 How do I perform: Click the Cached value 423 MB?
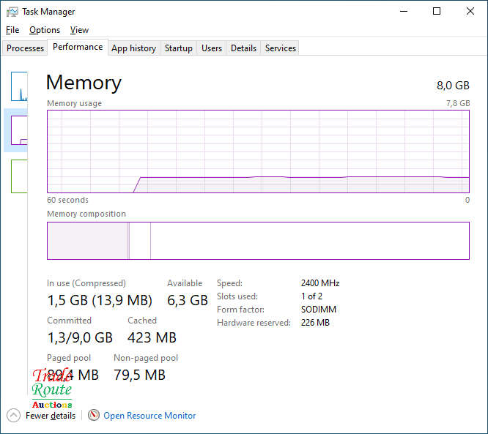click(x=152, y=337)
